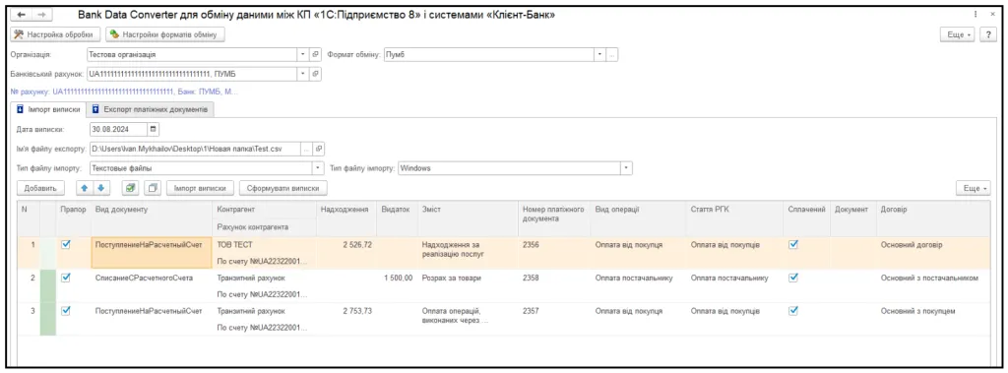Expand the Банківський рахунок dropdown

(x=303, y=73)
